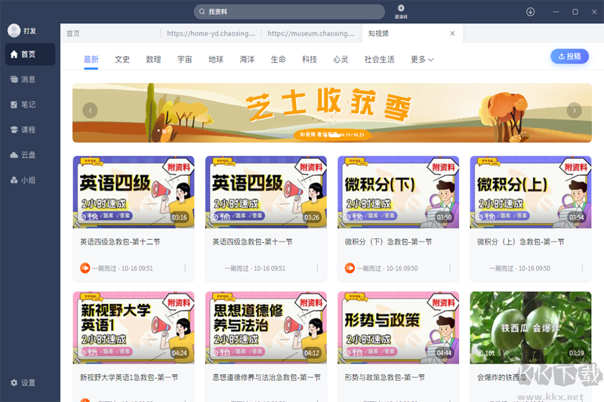
Task: Click the user avatar 打发
Action: [x=14, y=30]
